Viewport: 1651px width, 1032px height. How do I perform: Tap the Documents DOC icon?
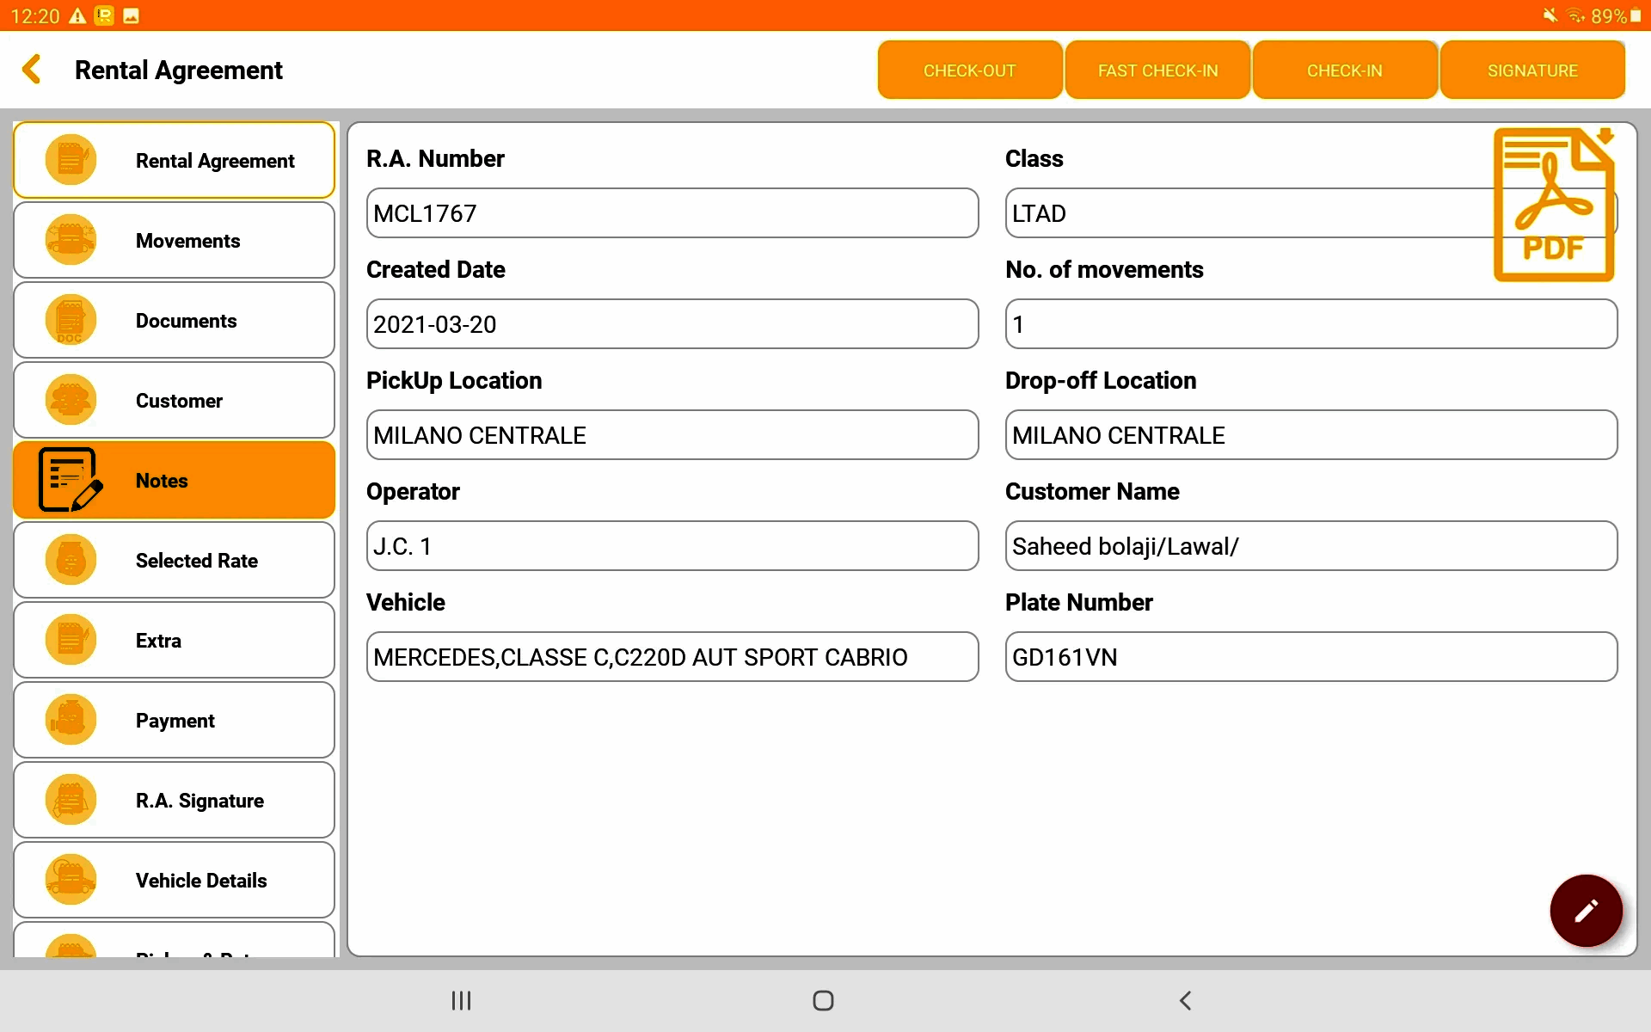point(71,320)
